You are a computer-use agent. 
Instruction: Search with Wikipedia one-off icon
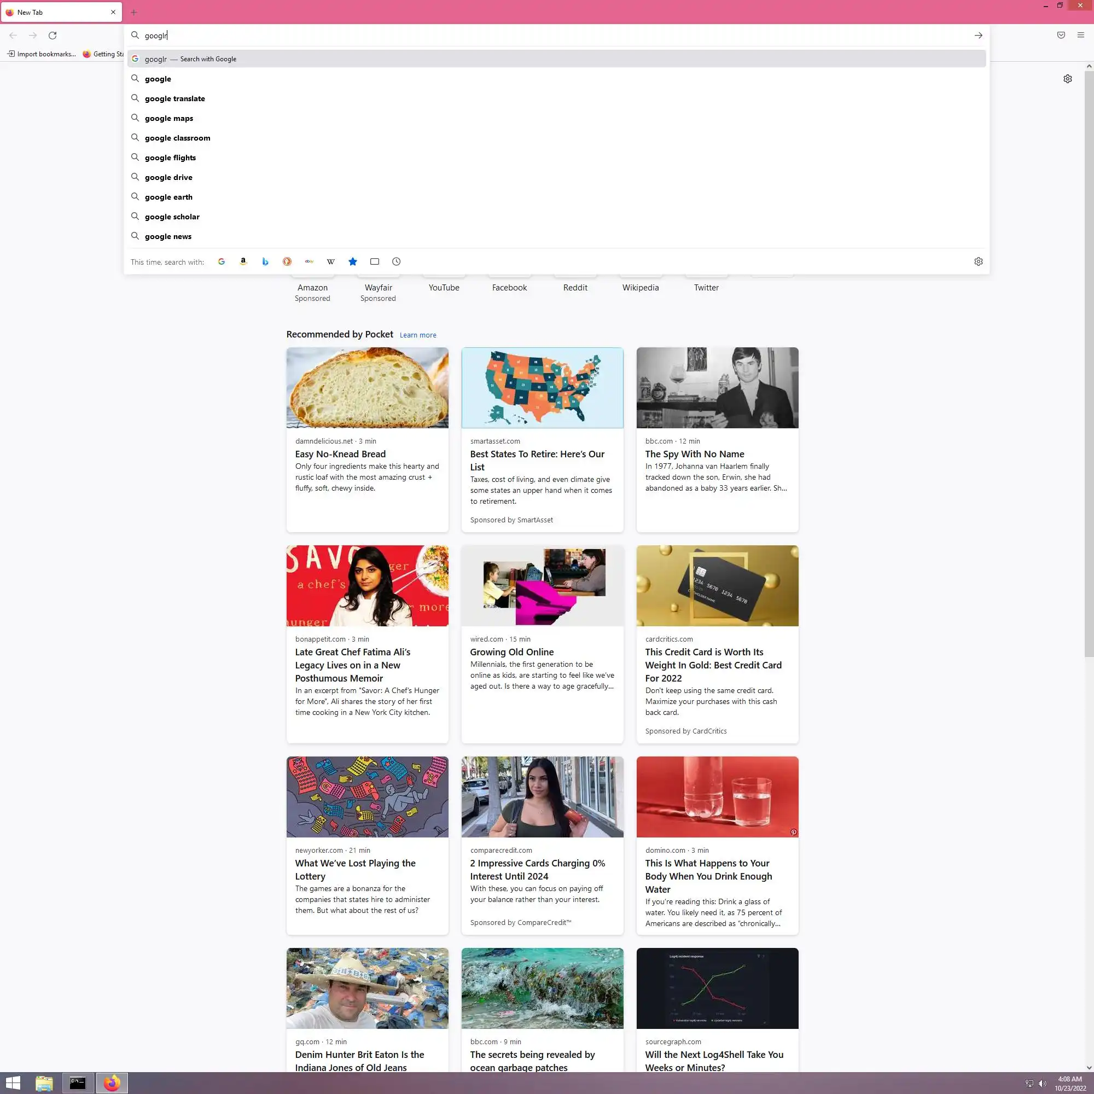click(x=331, y=261)
